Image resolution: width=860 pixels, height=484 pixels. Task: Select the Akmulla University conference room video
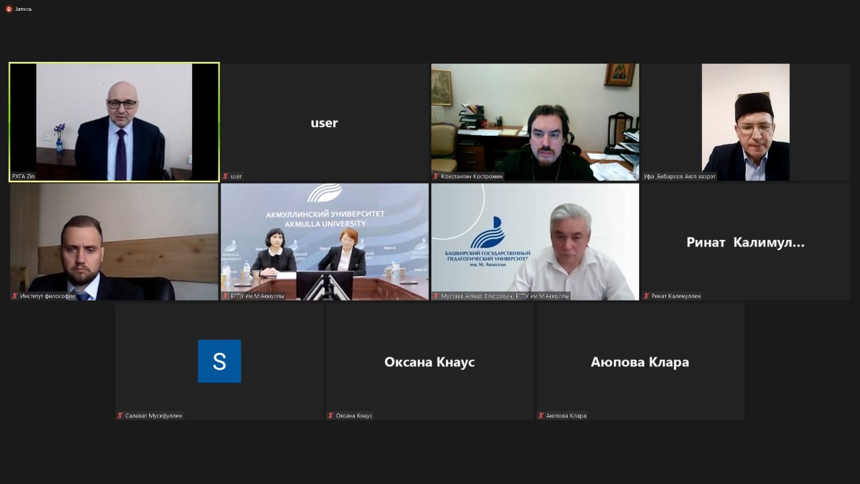tap(325, 241)
